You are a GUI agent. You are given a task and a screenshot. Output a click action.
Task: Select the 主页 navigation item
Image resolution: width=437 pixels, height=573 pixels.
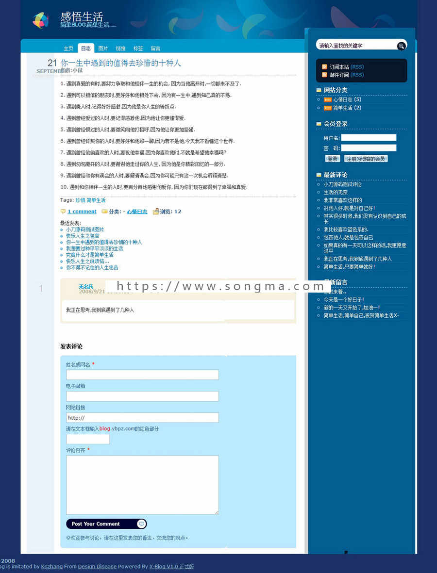point(67,48)
